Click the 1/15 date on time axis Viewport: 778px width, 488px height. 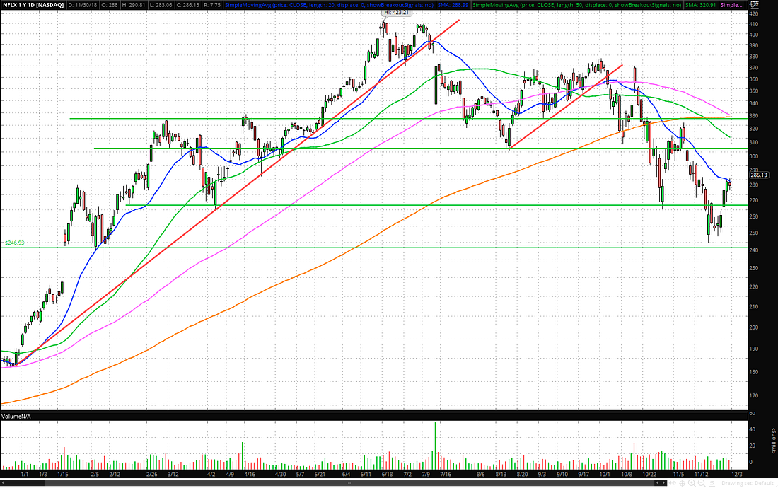(62, 474)
